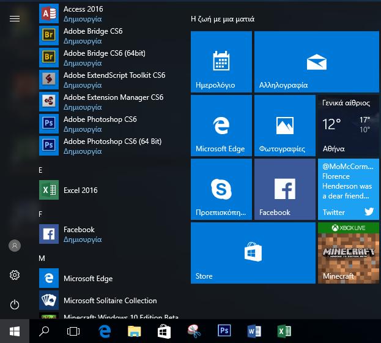The height and width of the screenshot is (343, 381).
Task: Open Microsoft Edge in the app list
Action: pos(109,278)
